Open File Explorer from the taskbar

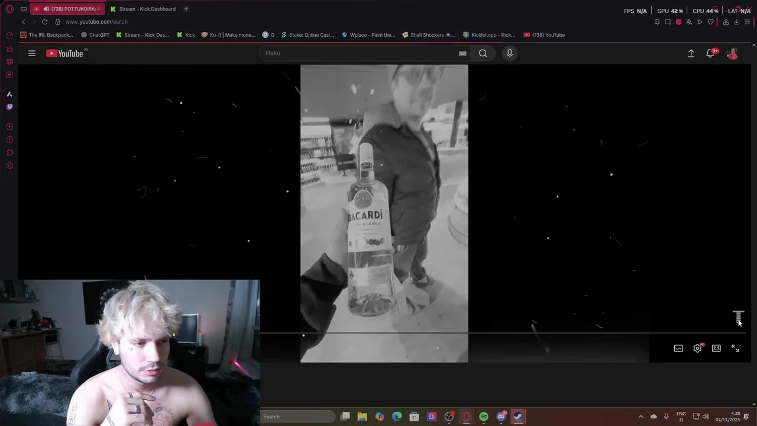[363, 417]
